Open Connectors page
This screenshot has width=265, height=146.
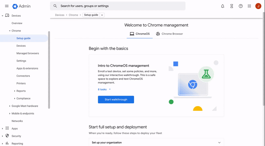pos(23,76)
